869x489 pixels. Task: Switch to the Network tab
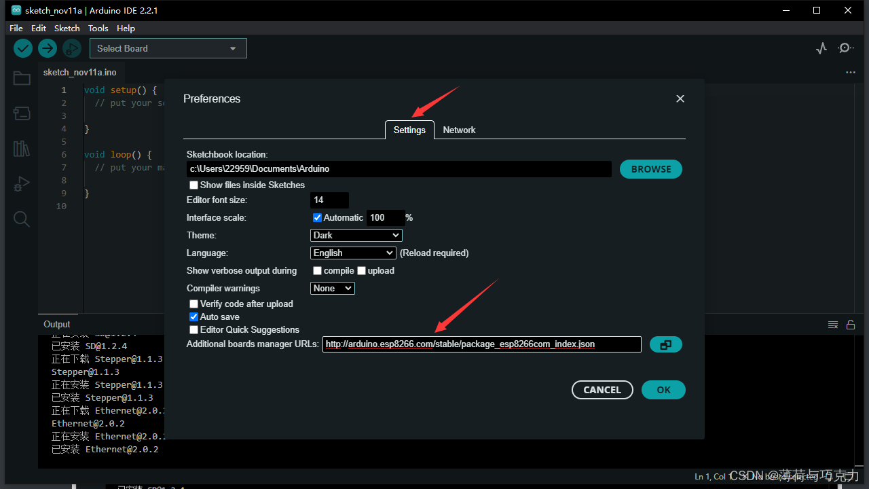point(459,130)
